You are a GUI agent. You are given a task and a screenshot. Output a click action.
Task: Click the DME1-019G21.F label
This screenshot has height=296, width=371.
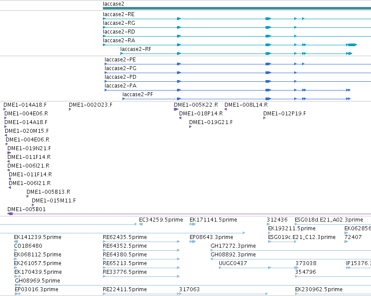tap(211, 122)
